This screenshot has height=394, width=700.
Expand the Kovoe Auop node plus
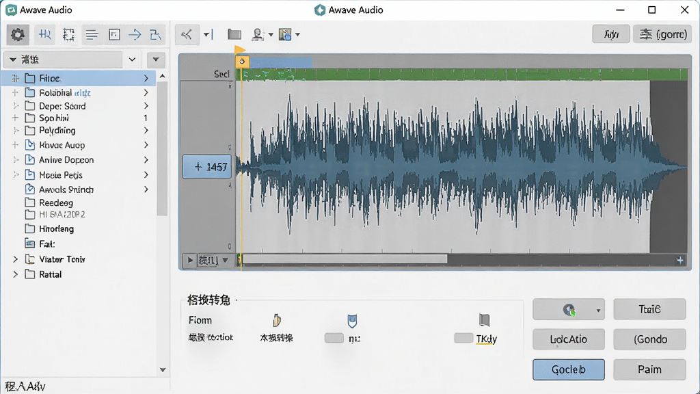pos(15,145)
